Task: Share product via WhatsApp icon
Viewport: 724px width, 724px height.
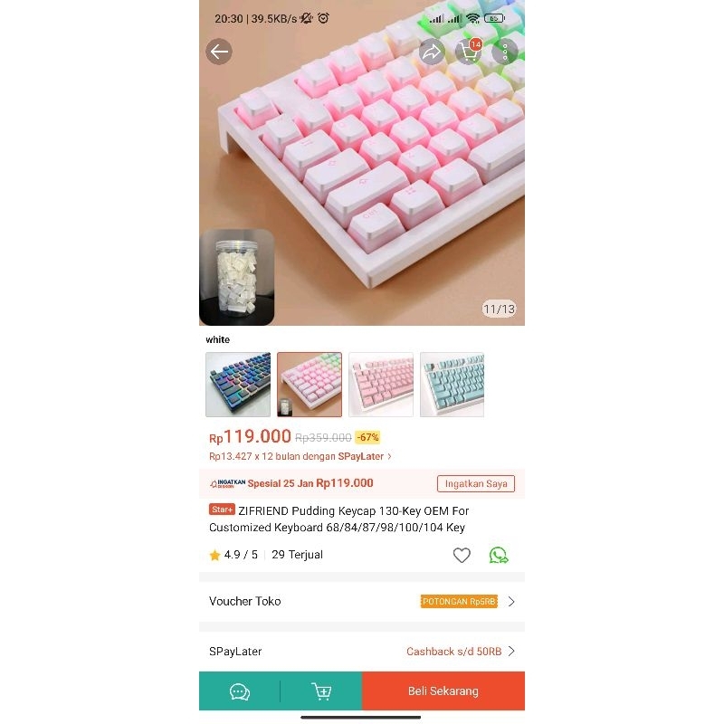Action: (499, 555)
